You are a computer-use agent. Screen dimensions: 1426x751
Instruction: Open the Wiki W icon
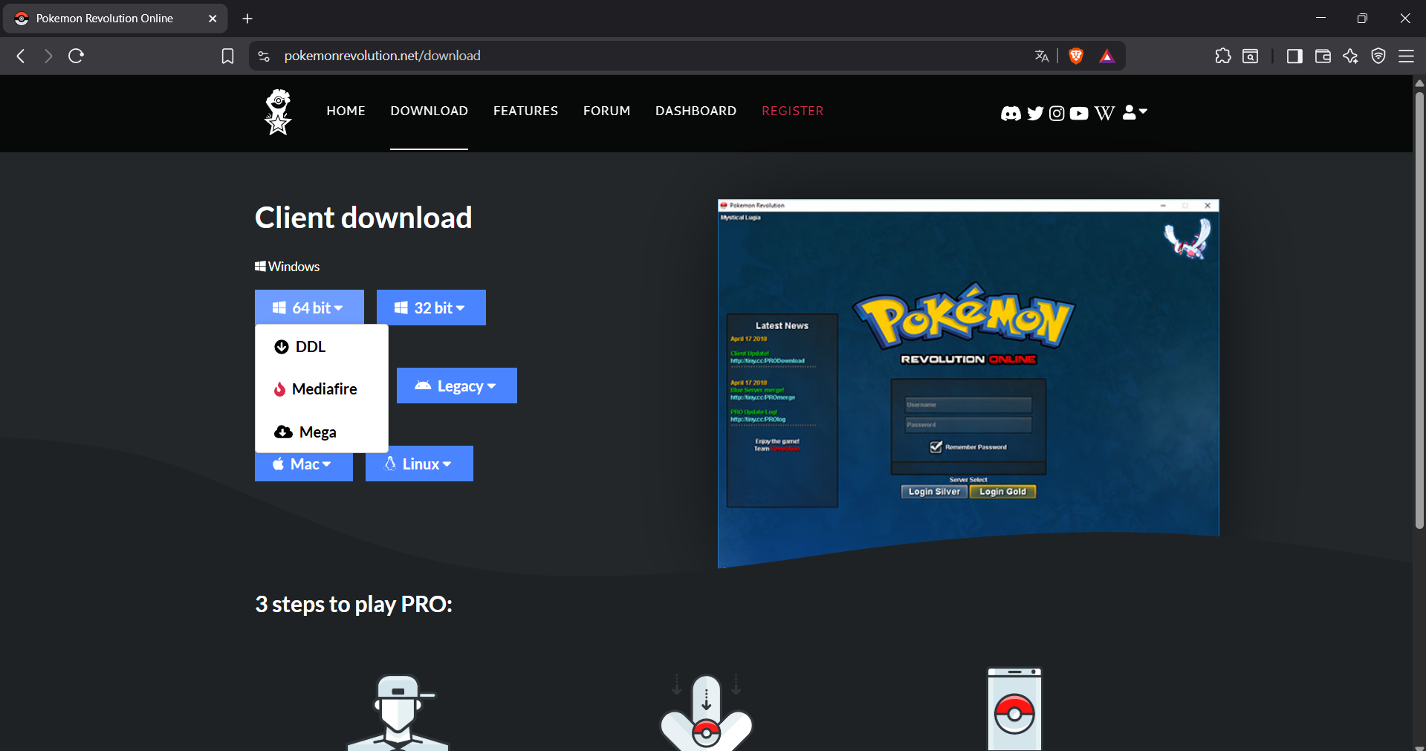point(1104,113)
